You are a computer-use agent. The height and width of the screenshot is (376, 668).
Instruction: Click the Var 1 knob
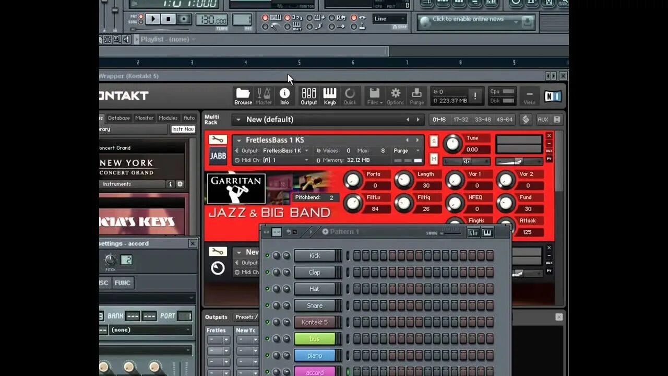coord(455,180)
